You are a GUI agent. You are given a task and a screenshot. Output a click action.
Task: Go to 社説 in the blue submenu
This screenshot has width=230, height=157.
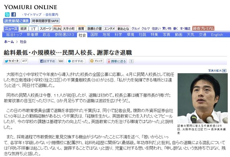(x=142, y=34)
